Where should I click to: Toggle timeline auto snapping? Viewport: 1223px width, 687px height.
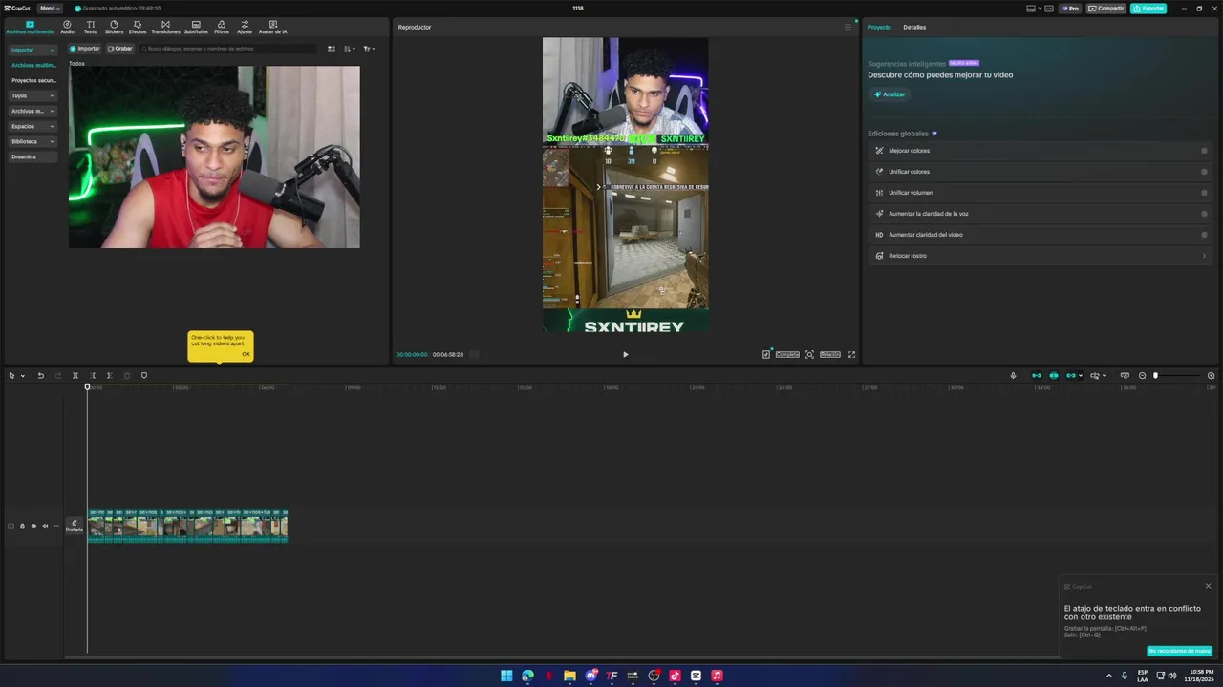(1054, 375)
